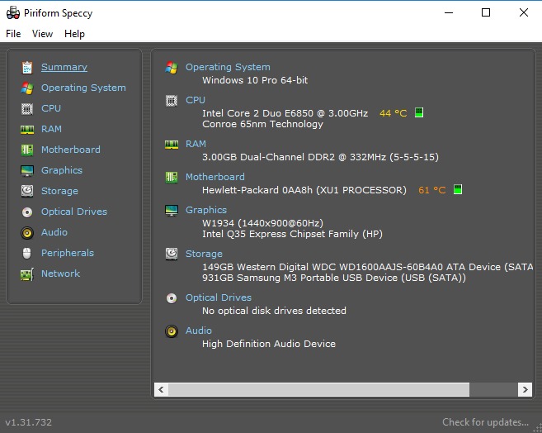Open the Help menu

[x=74, y=34]
